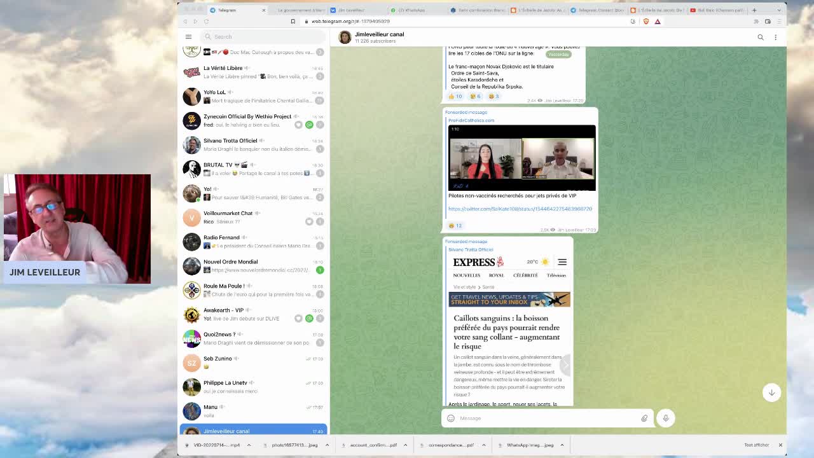
Task: Expand the browser tab search chevron
Action: [x=779, y=10]
